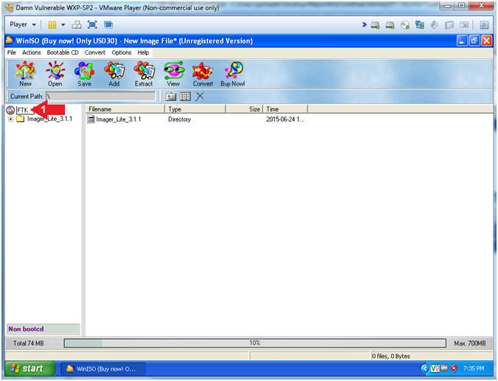Select Imager_Lite_3.1.1 folder in tree
The width and height of the screenshot is (498, 381).
pyautogui.click(x=49, y=119)
